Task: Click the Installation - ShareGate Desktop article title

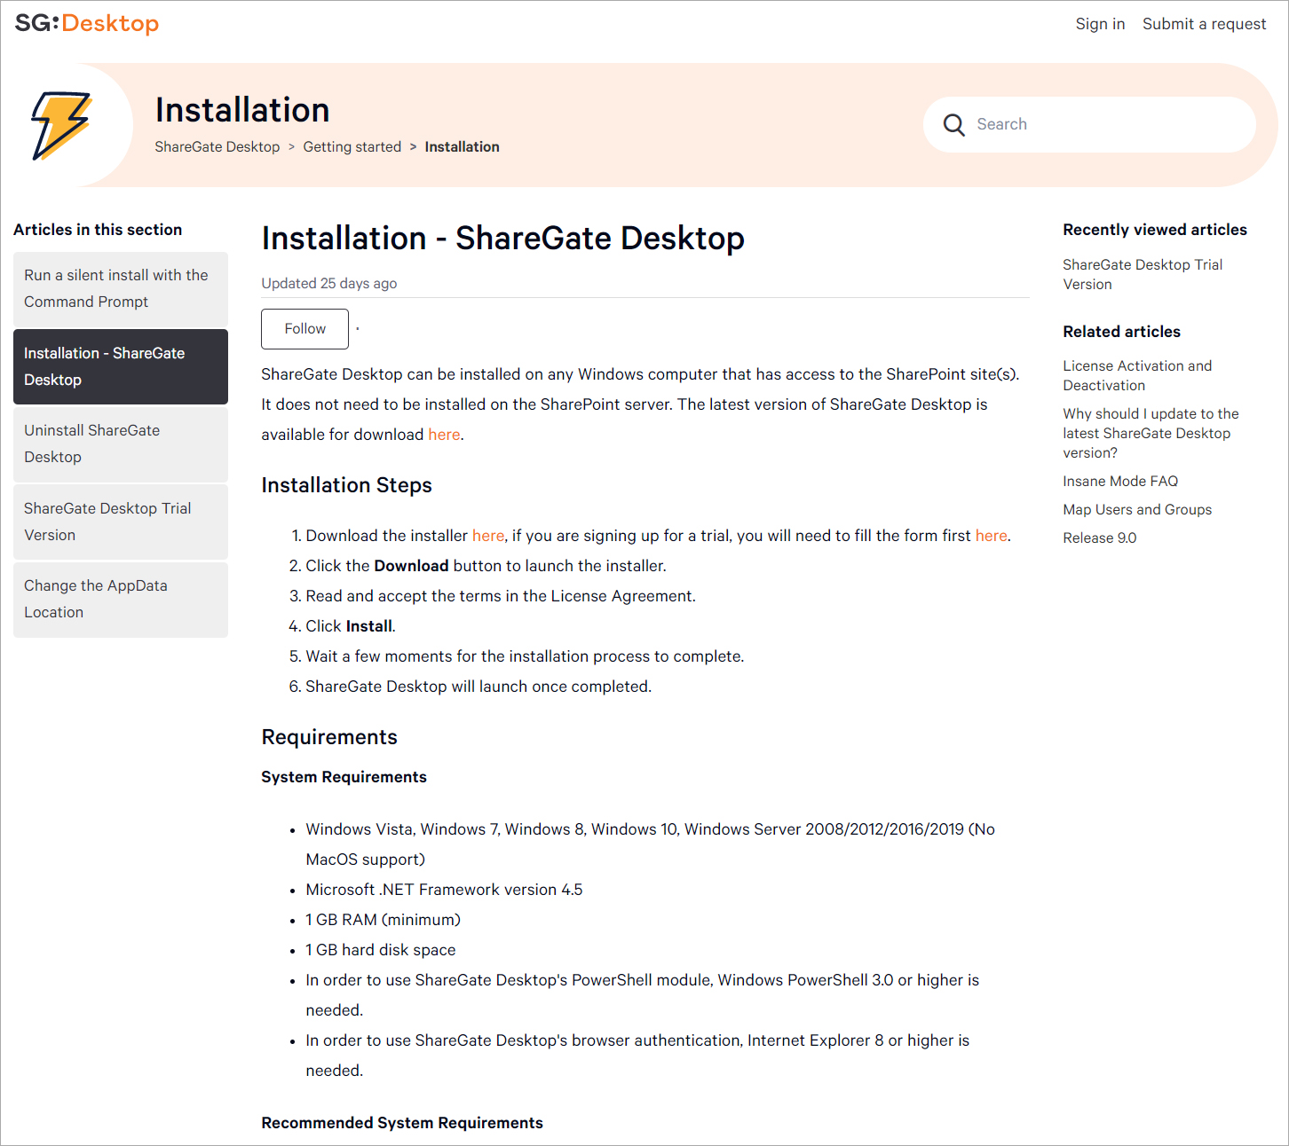Action: pos(502,238)
